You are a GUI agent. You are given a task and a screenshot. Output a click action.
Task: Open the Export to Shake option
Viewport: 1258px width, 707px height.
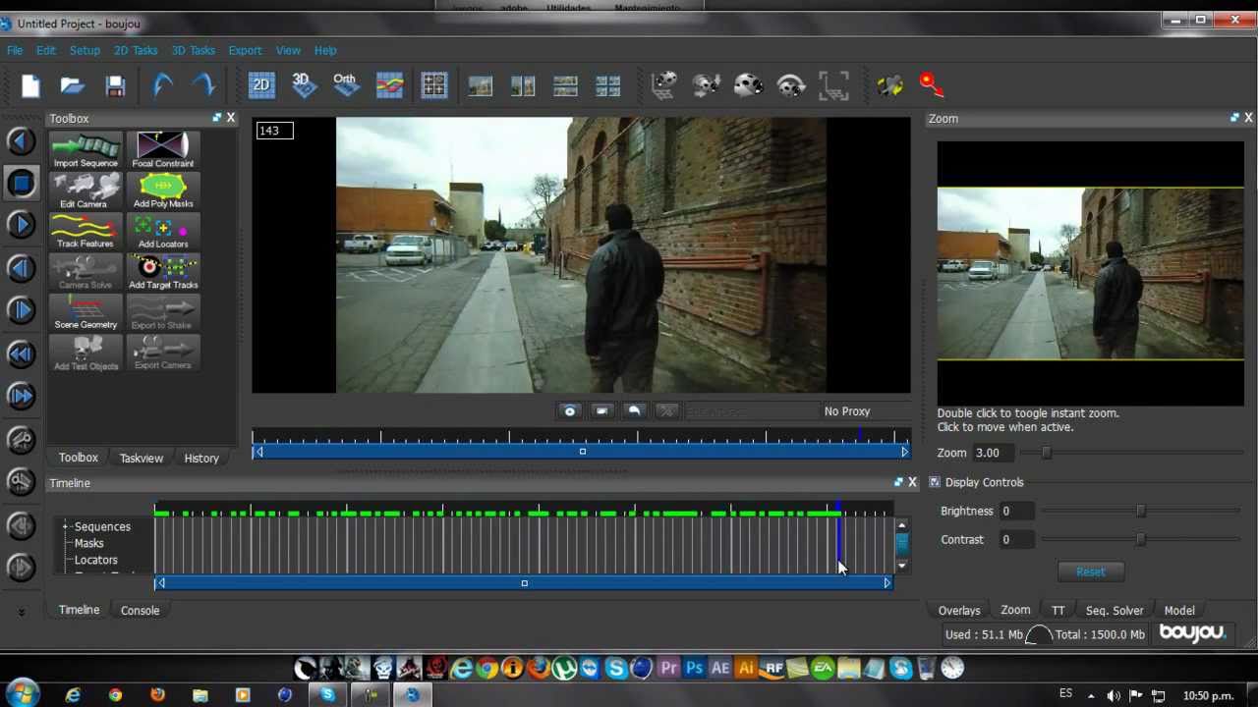pos(162,311)
